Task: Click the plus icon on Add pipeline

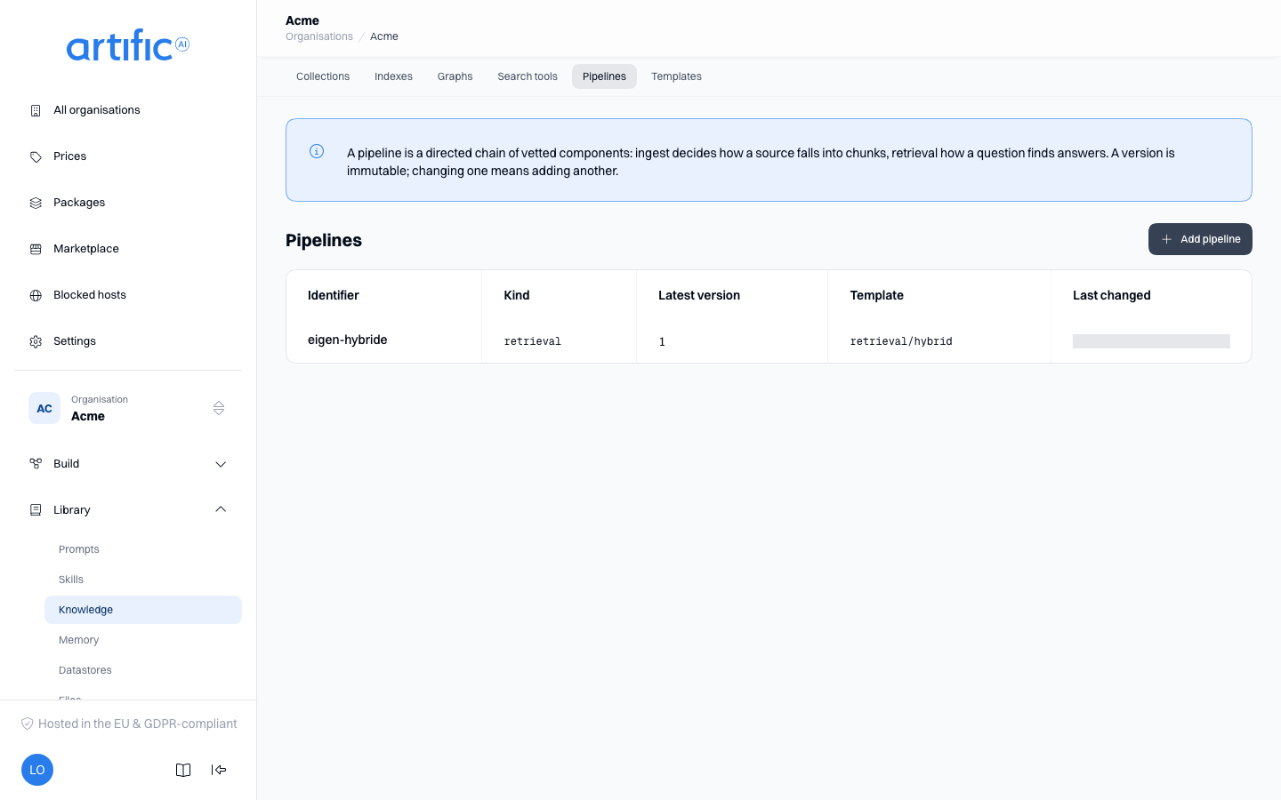Action: click(1166, 239)
